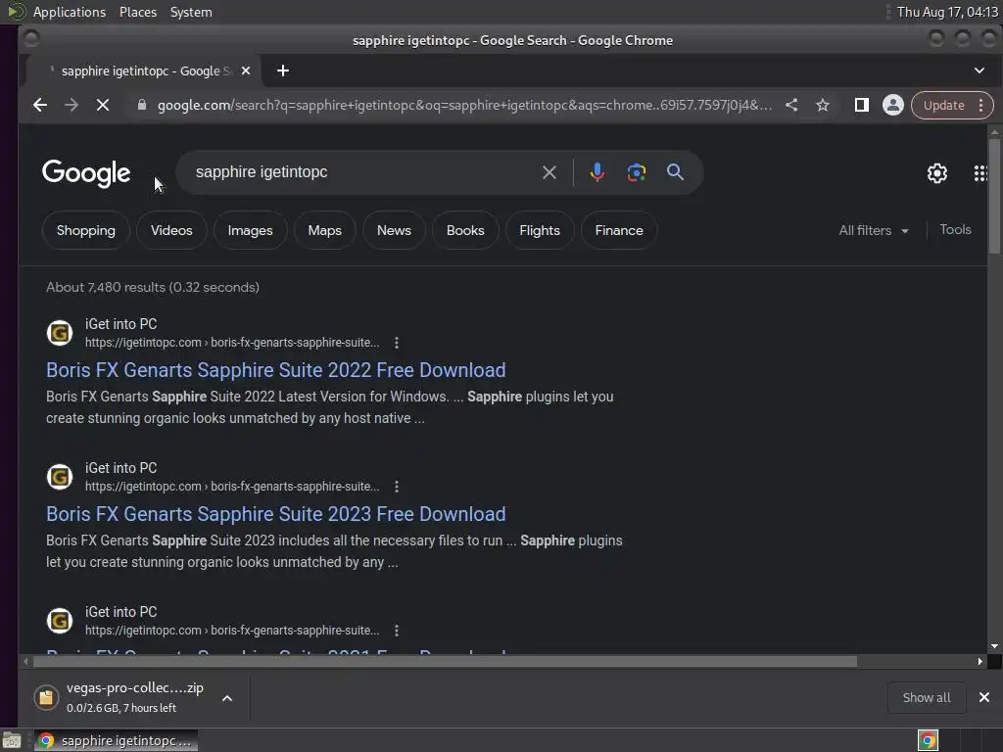Filter results by Images
The height and width of the screenshot is (752, 1003).
coord(250,230)
